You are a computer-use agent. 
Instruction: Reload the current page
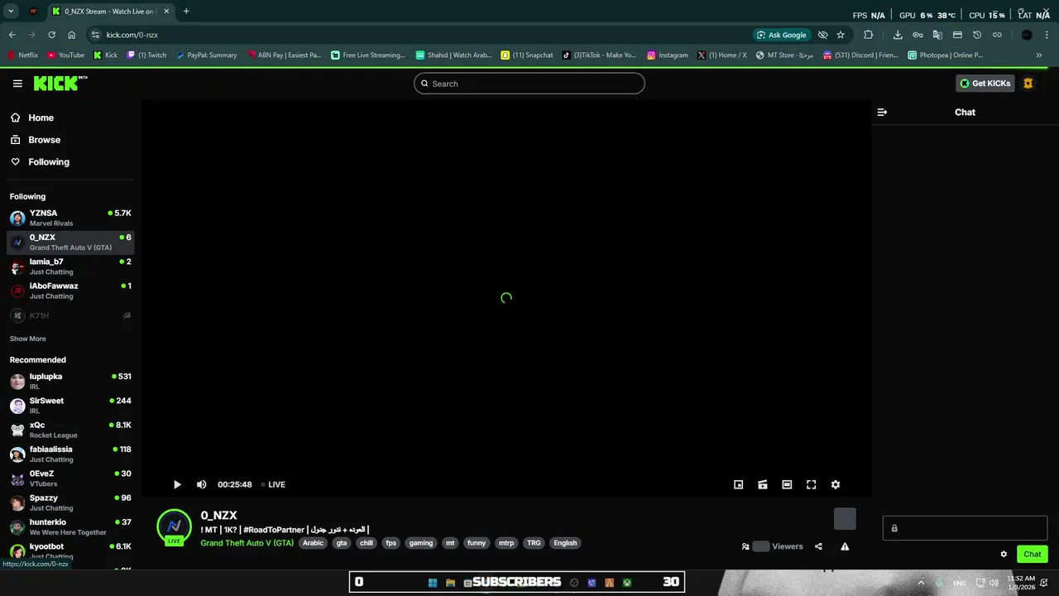tap(51, 35)
